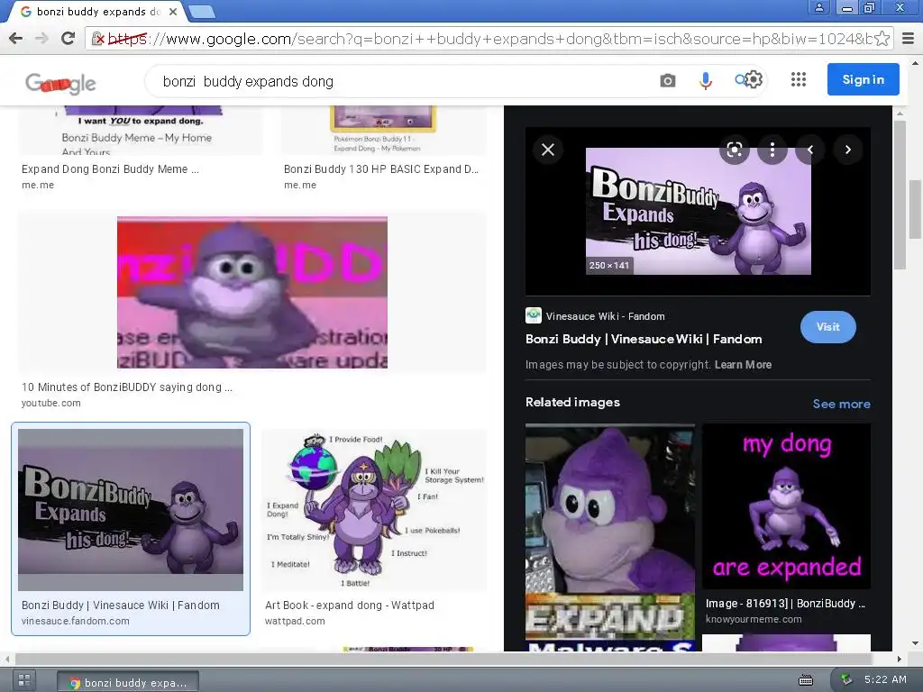
Task: Open the Learn More copyright link
Action: [743, 365]
